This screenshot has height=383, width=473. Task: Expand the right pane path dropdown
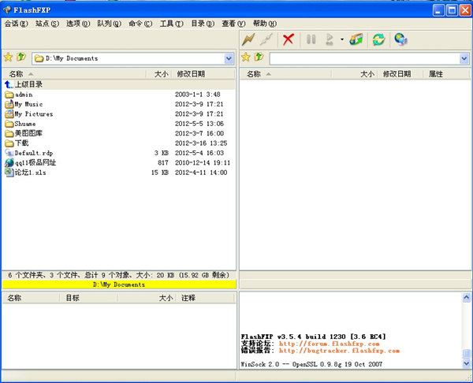tap(464, 58)
